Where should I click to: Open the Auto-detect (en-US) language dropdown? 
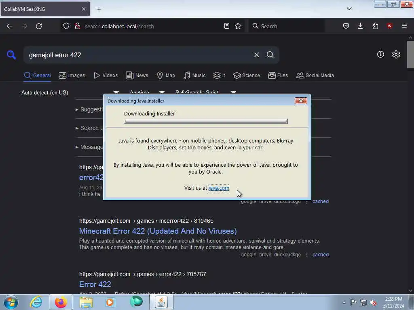[70, 92]
